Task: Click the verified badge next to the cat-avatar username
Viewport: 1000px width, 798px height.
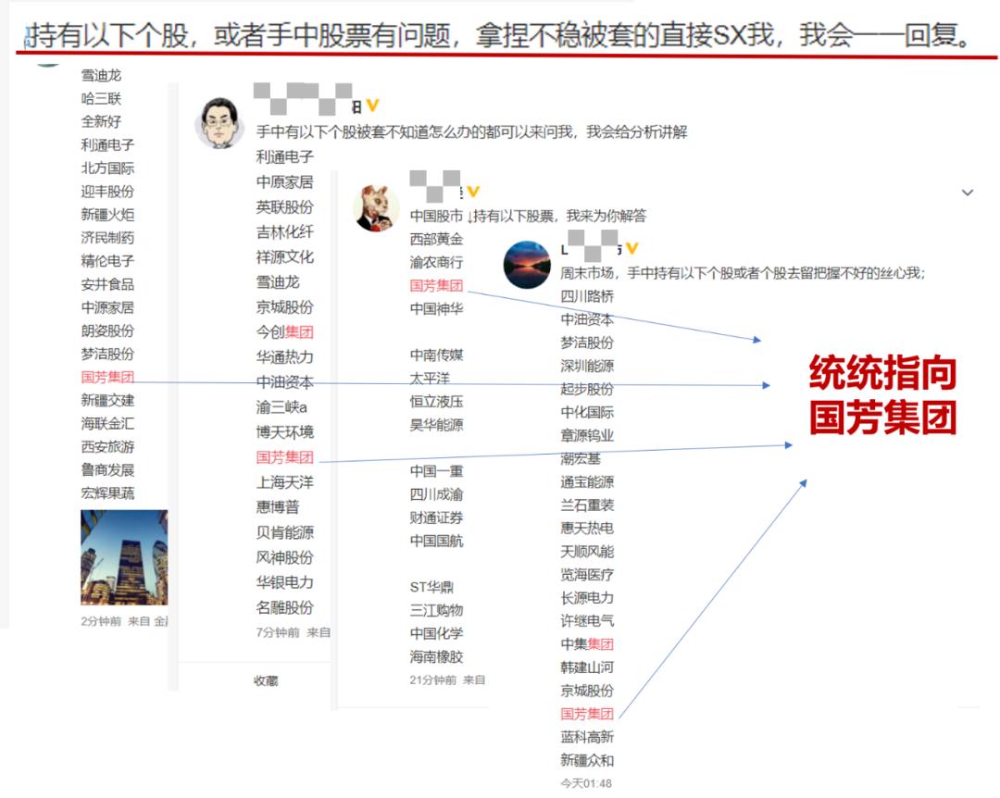Action: [x=471, y=190]
